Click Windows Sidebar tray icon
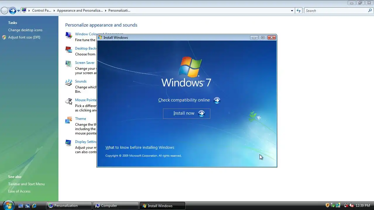 (338, 205)
